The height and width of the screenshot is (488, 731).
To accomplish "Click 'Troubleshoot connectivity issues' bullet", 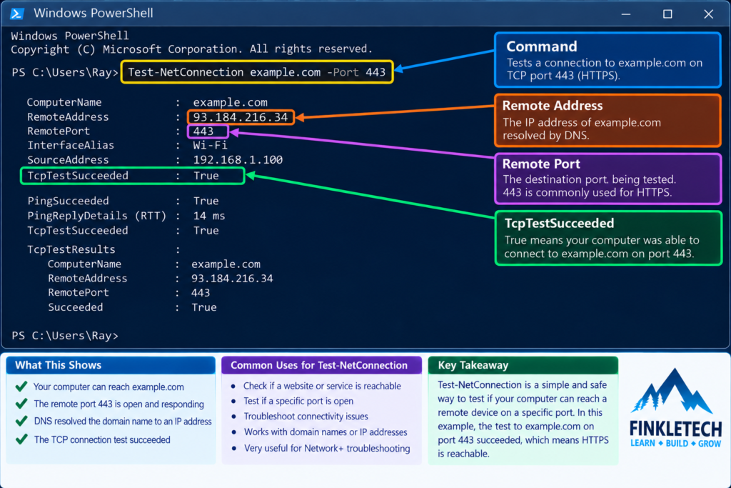I will (x=306, y=416).
